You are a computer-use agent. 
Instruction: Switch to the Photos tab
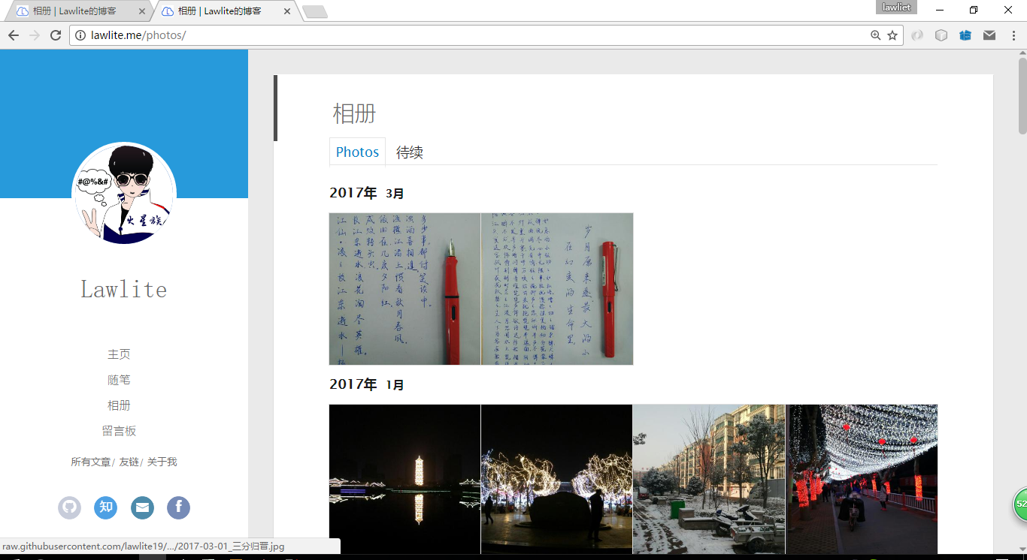pyautogui.click(x=357, y=152)
